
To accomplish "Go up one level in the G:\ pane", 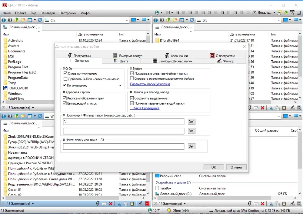I will pos(168,20).
